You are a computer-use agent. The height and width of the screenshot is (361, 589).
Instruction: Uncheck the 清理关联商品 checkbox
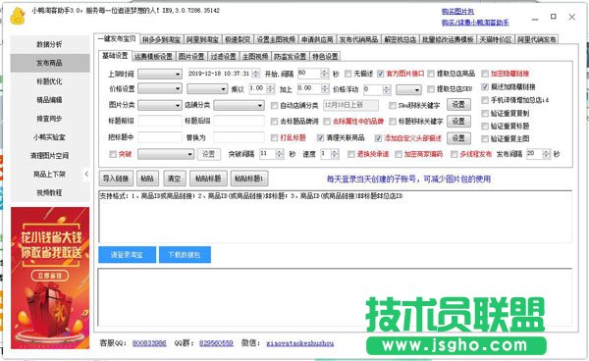tap(320, 137)
